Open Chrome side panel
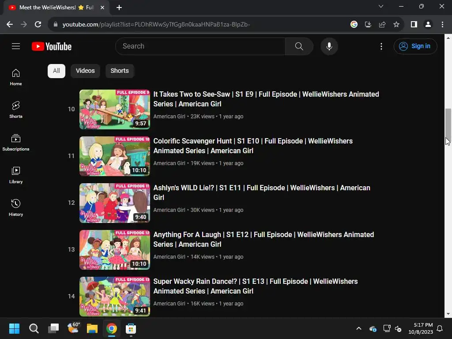The width and height of the screenshot is (452, 339). (414, 25)
